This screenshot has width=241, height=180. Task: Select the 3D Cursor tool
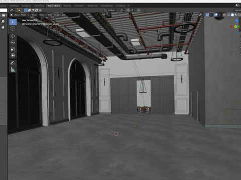click(13, 28)
